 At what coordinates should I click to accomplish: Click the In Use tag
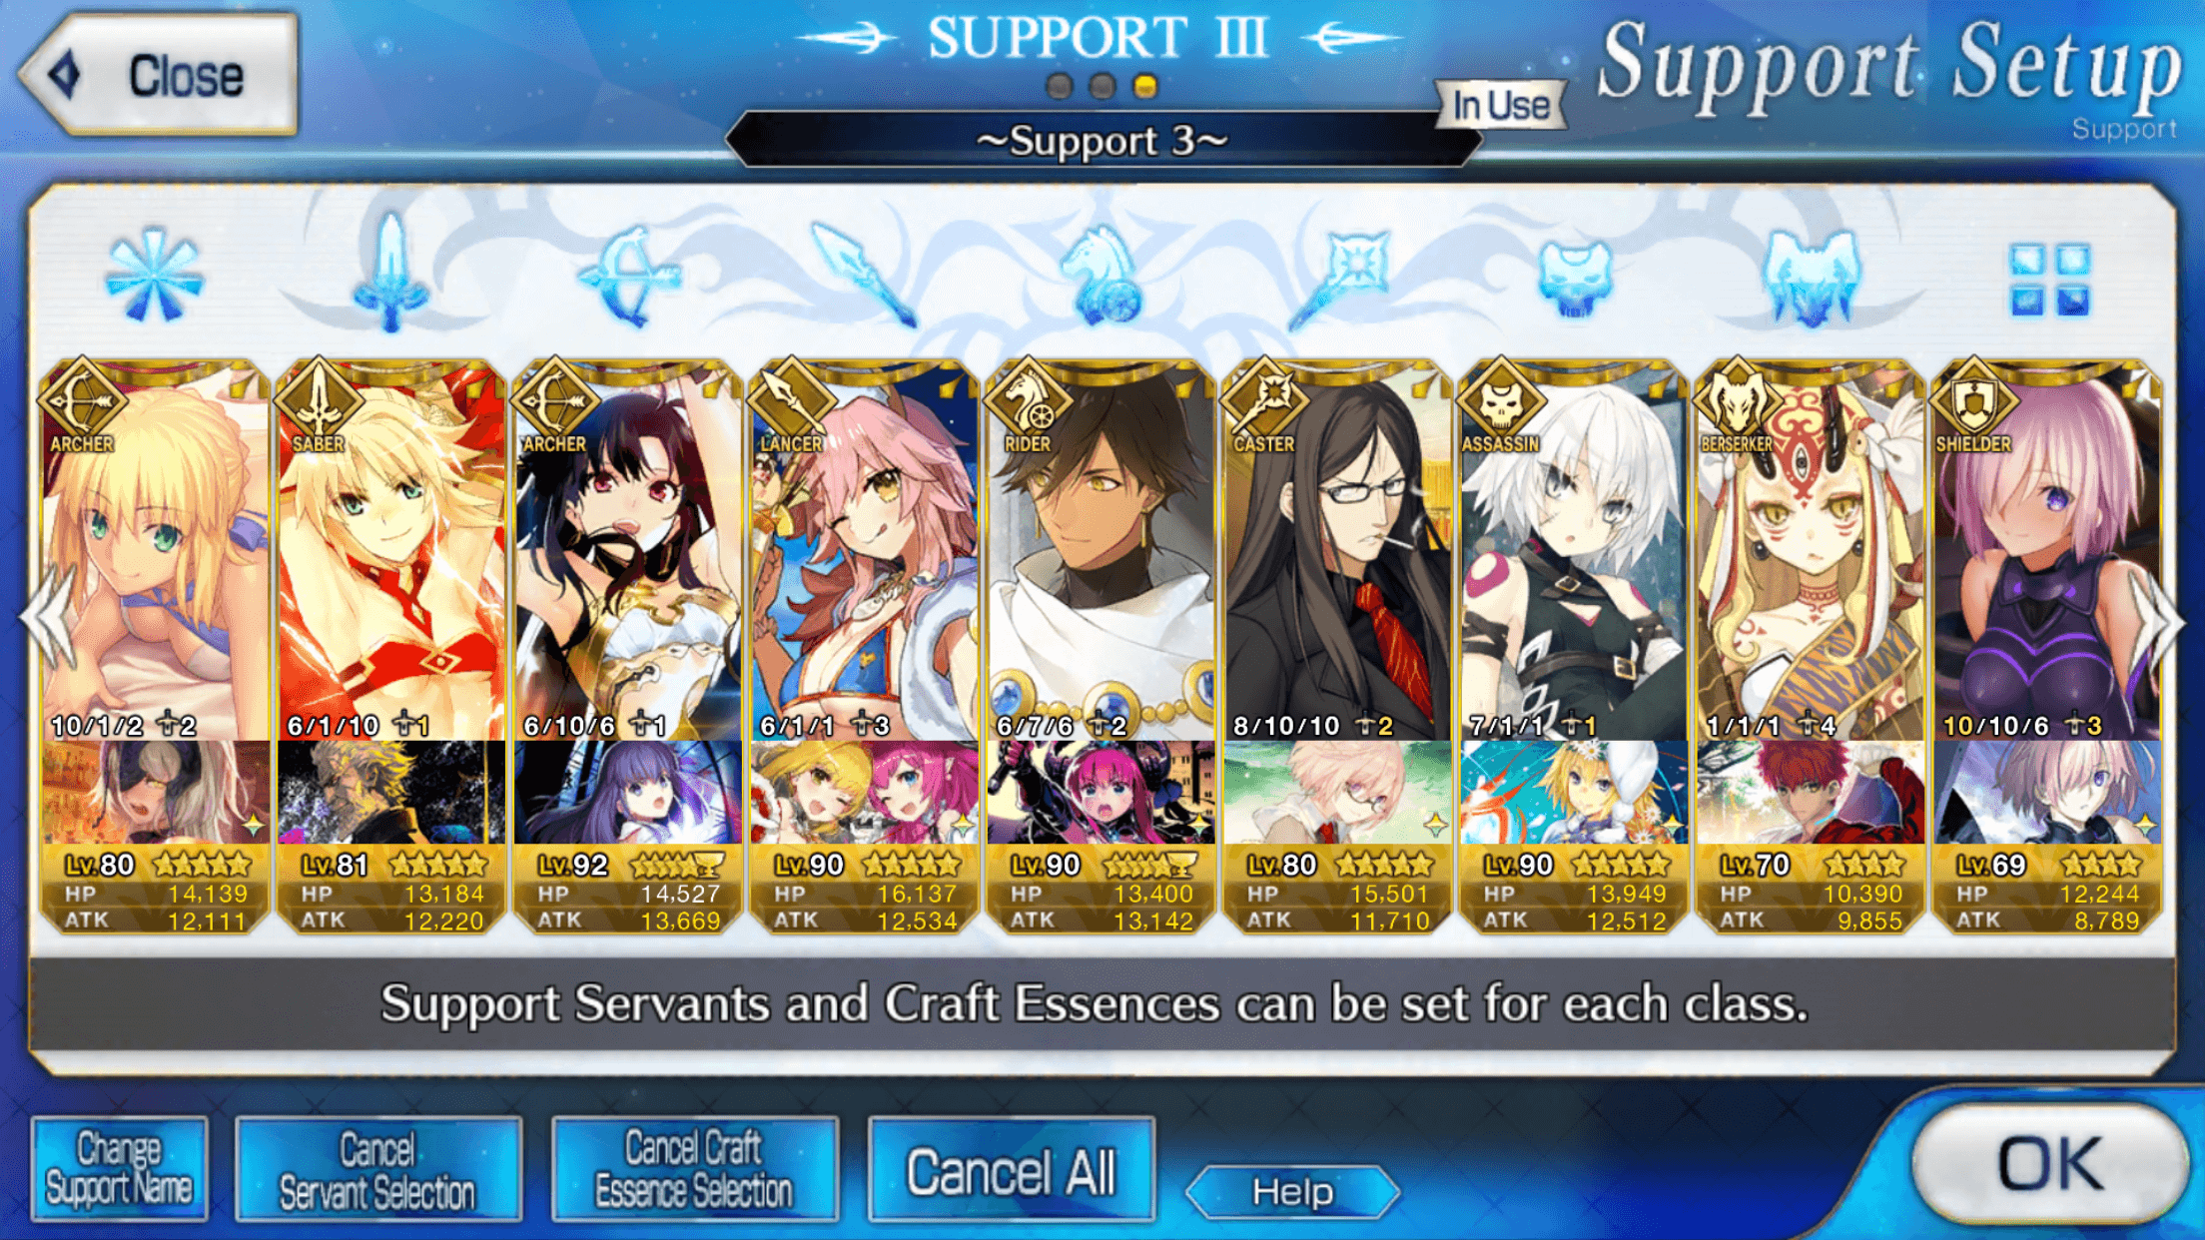tap(1501, 105)
